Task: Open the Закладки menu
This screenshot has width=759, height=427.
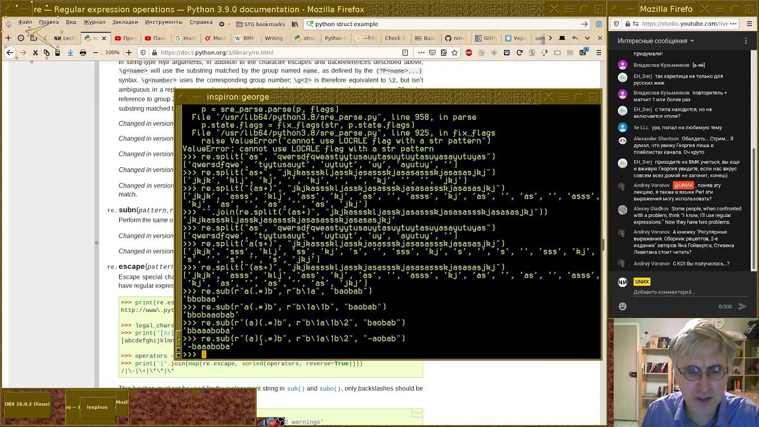Action: [125, 22]
